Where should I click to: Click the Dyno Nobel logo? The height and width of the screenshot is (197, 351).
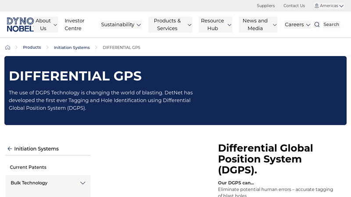20,25
